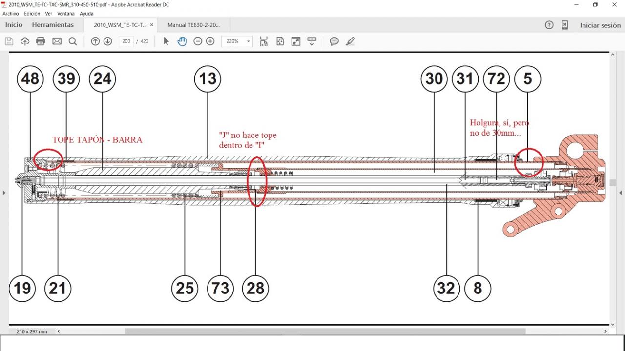Enter full screen mode icon
This screenshot has width=625, height=351.
296,41
